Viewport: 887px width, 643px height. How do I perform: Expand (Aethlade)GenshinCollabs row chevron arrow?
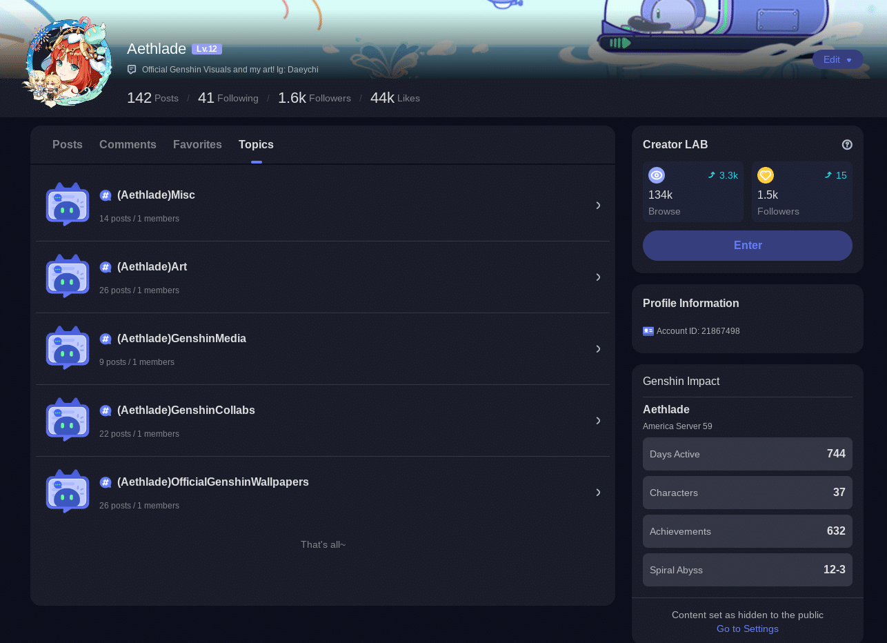pyautogui.click(x=598, y=420)
